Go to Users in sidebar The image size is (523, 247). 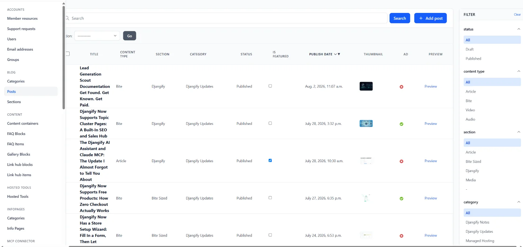12,39
